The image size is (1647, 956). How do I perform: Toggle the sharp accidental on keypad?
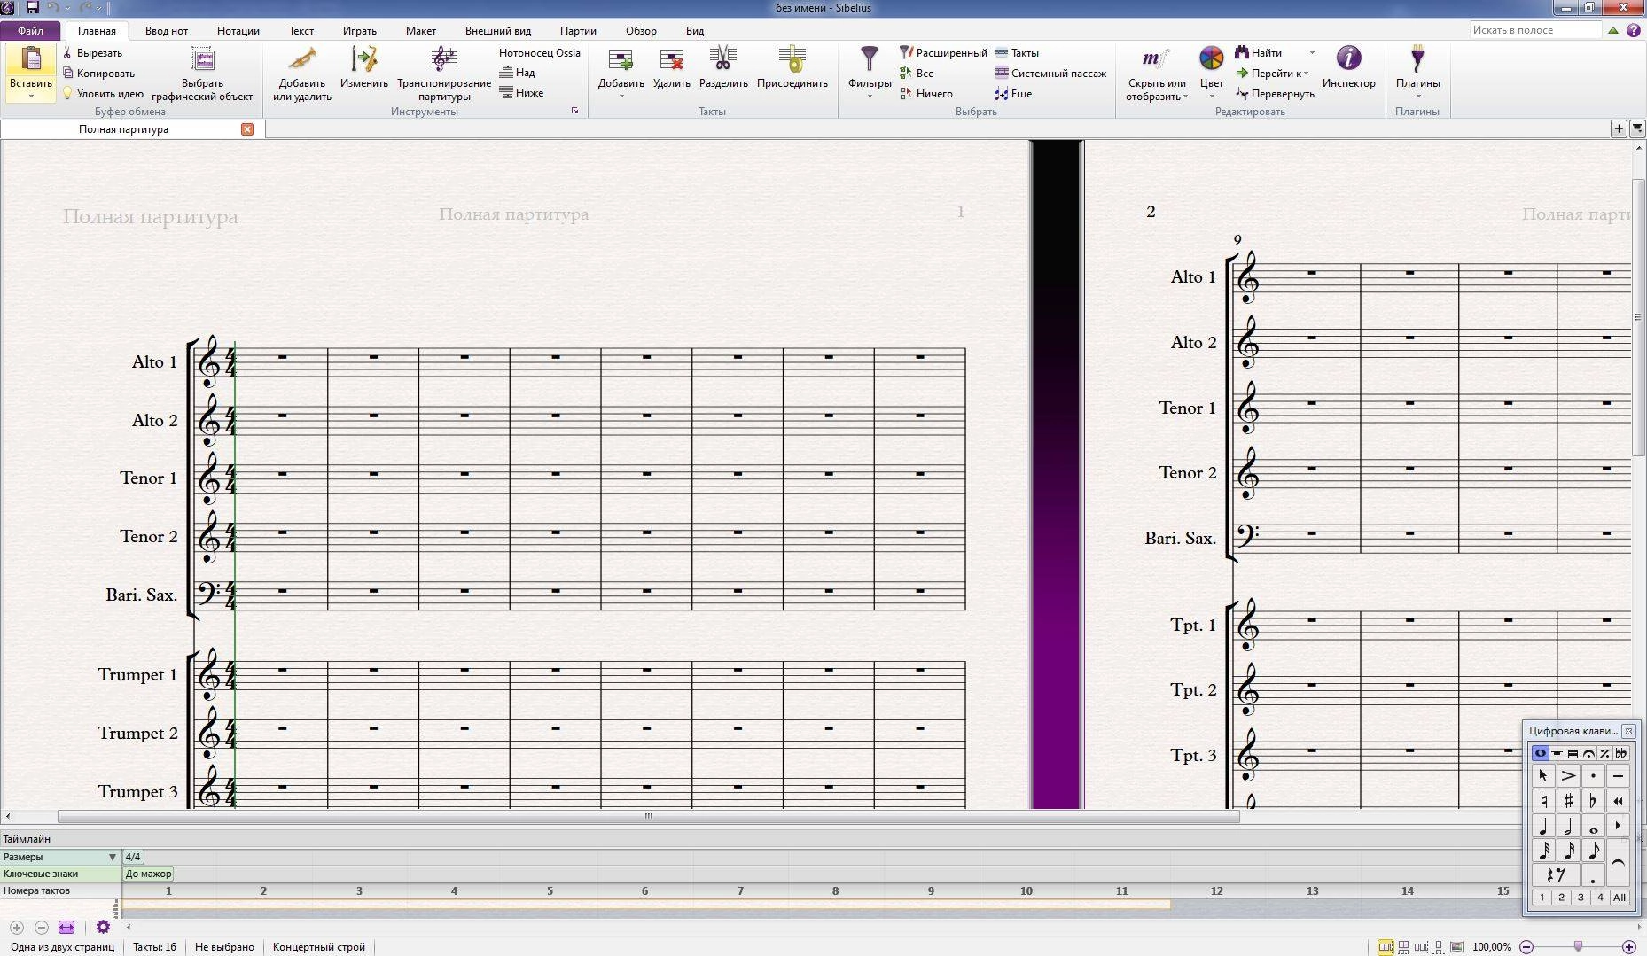pyautogui.click(x=1567, y=801)
